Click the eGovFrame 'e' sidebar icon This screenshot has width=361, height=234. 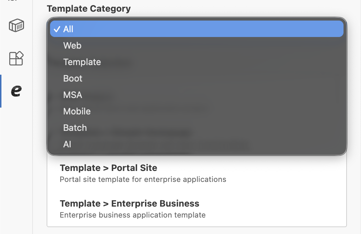(16, 90)
